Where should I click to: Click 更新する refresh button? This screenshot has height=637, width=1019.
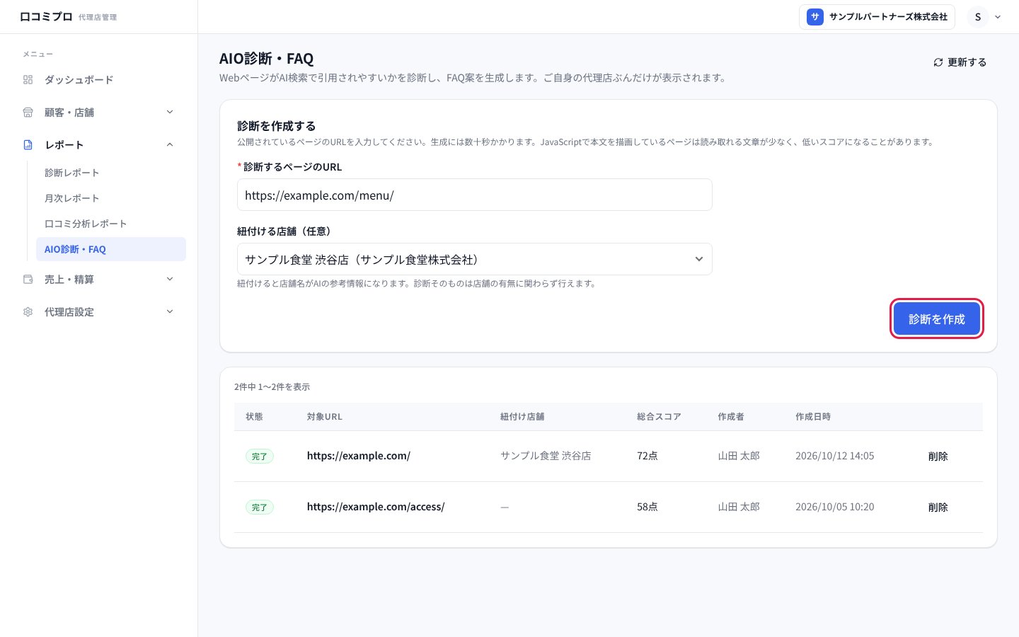point(960,62)
